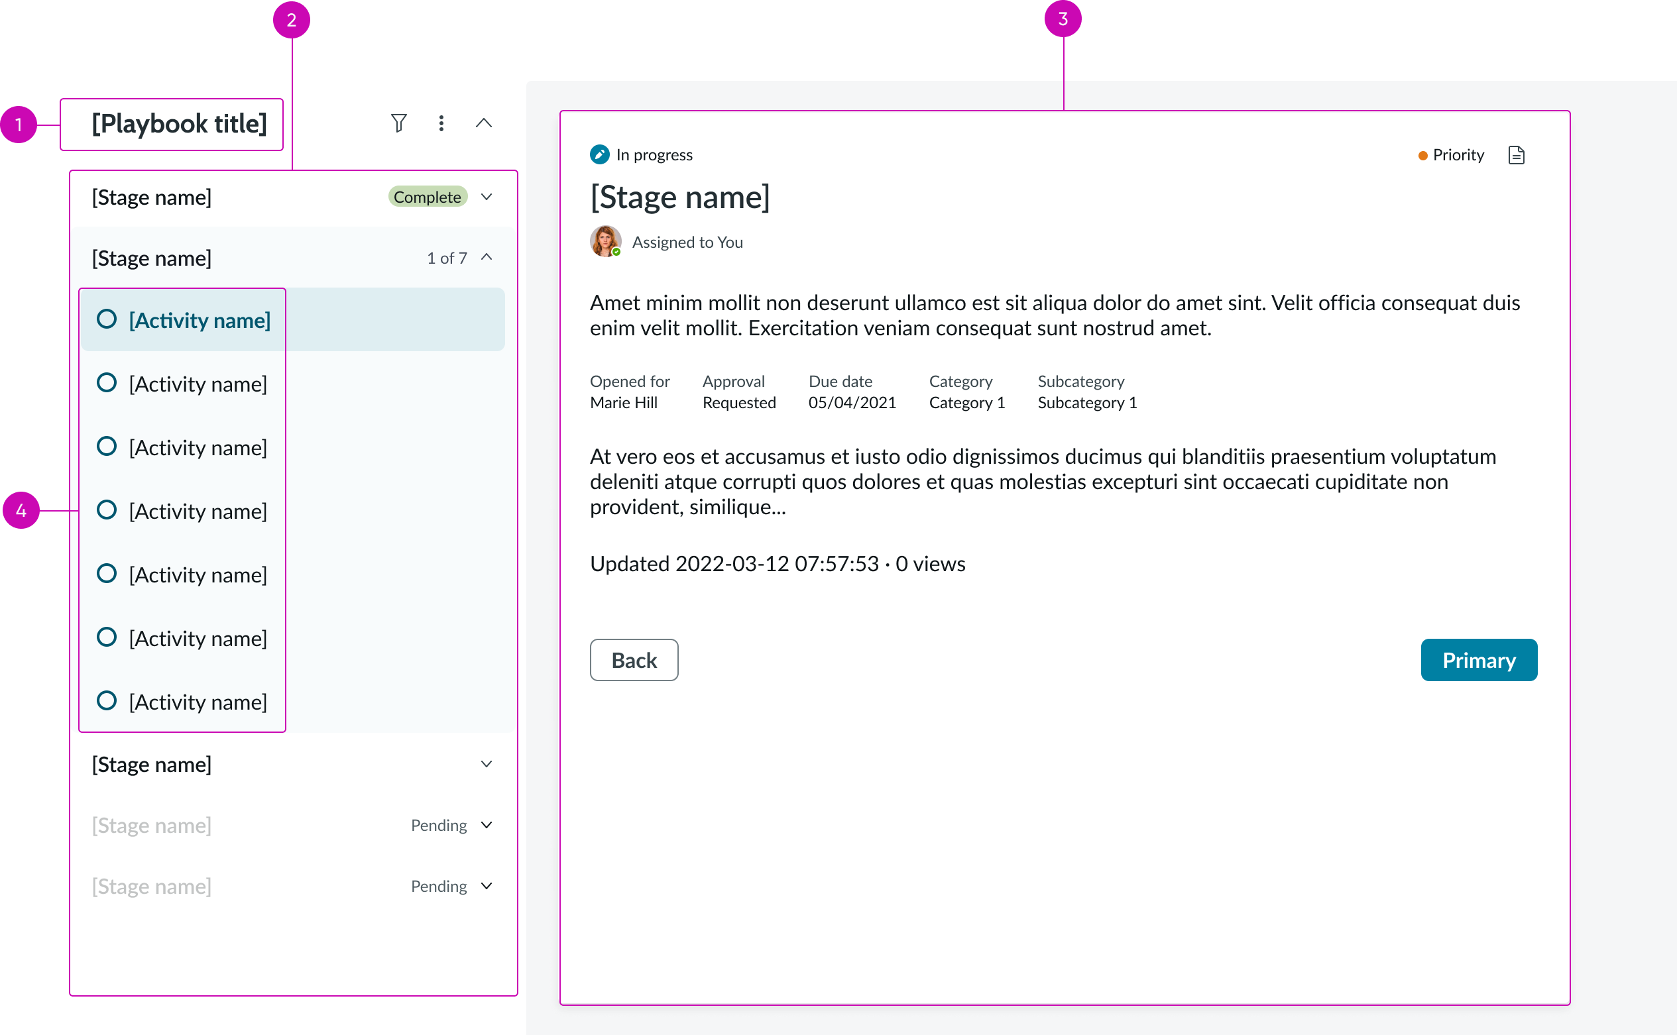Click the due date 05/04/2021
Screen dimensions: 1677x1035
click(x=852, y=402)
